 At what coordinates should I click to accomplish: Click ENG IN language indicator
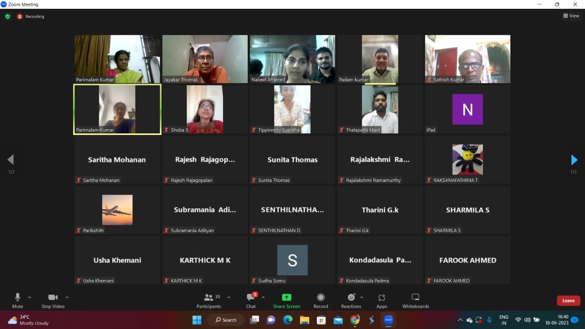(504, 320)
